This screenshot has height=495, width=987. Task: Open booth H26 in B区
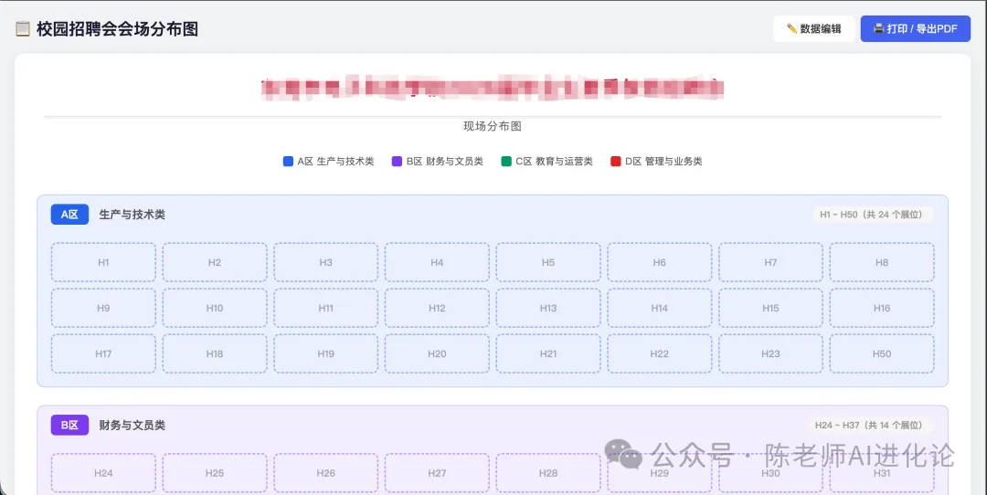click(x=326, y=473)
